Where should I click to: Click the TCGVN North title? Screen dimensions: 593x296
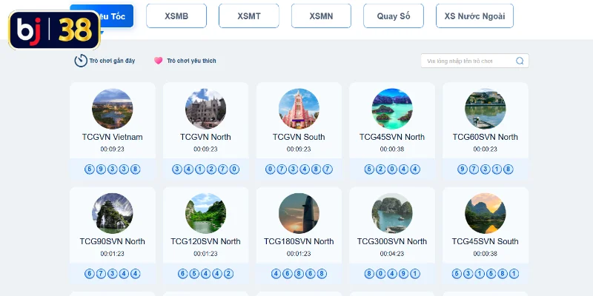click(206, 137)
